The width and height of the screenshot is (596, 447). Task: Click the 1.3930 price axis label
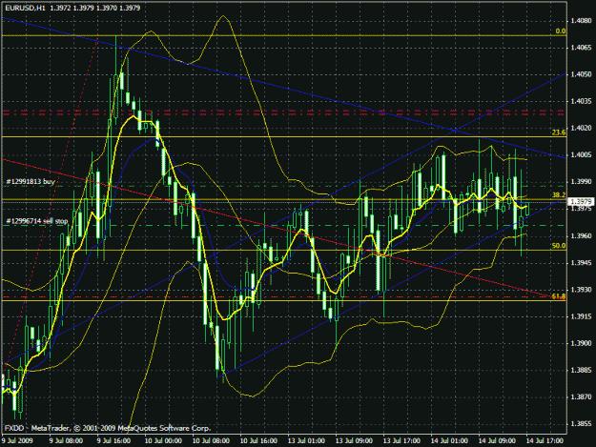pos(582,290)
